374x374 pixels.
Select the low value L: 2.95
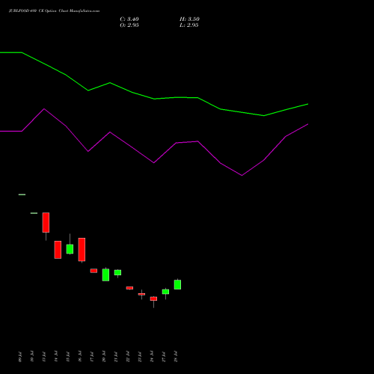click(x=189, y=25)
